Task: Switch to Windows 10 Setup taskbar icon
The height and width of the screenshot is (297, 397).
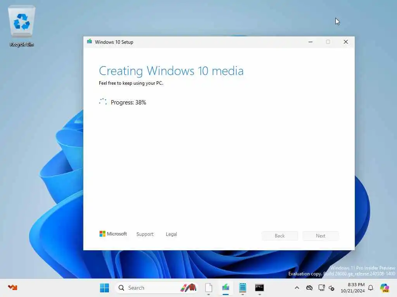Action: (x=225, y=288)
